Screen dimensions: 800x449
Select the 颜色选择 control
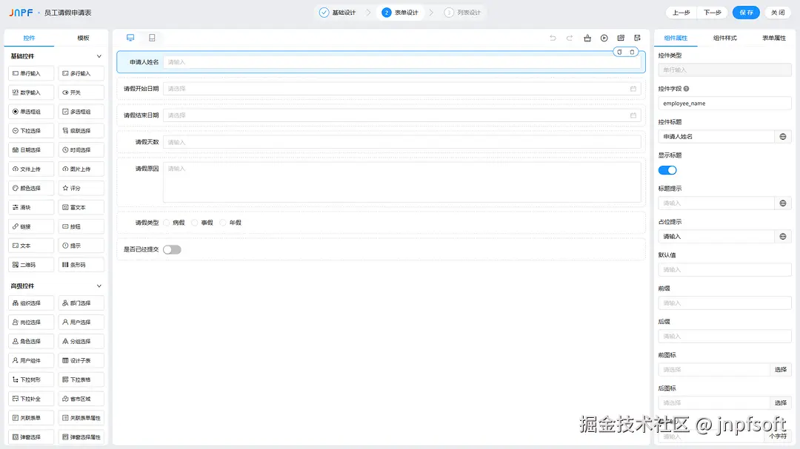(31, 188)
